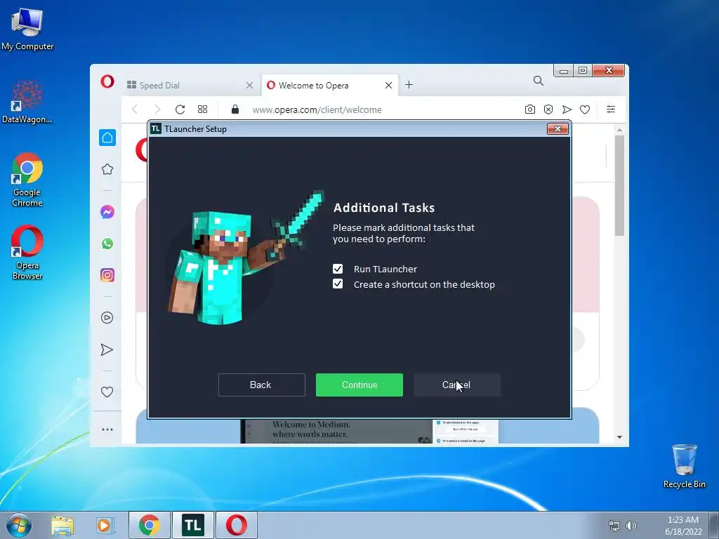Open Windows Media Player from taskbar
The width and height of the screenshot is (719, 539).
pyautogui.click(x=105, y=525)
